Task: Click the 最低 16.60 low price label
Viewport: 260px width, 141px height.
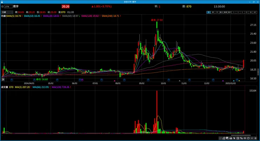Action: 42,79
